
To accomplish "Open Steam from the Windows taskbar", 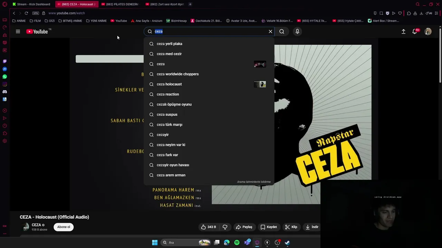I will tap(287, 242).
